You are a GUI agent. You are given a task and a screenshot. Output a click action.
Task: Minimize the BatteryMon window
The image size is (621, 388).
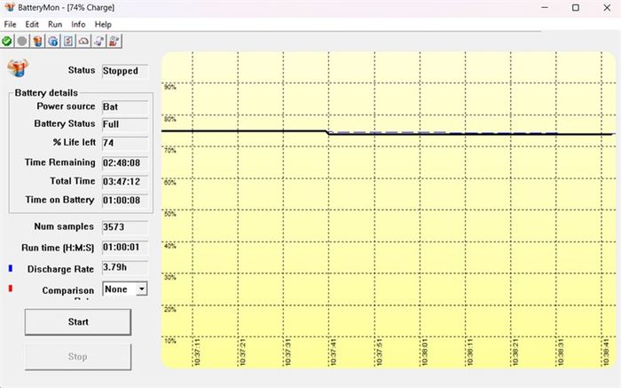point(545,7)
